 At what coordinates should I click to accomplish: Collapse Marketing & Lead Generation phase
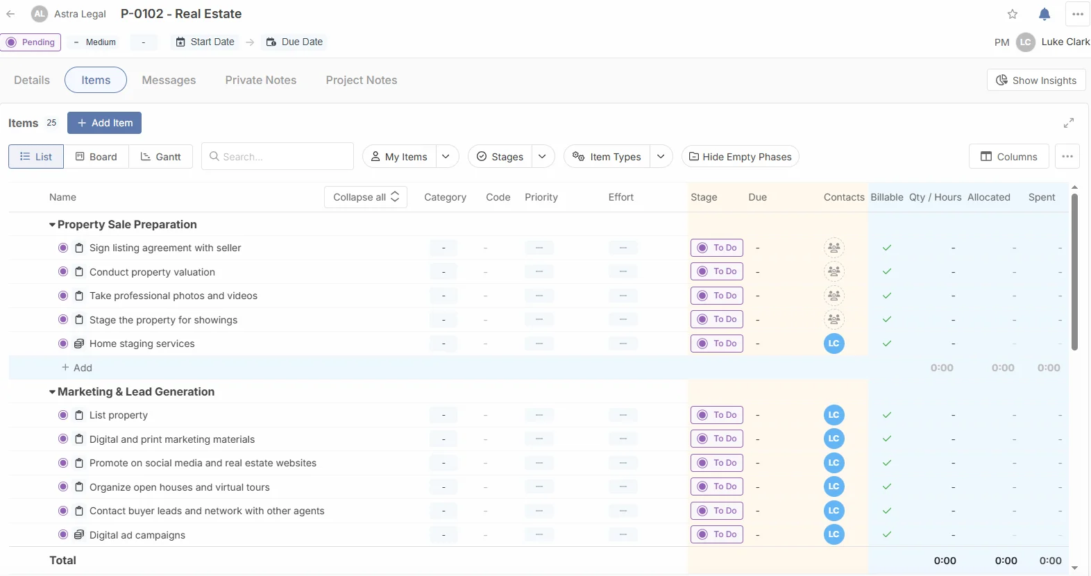[52, 392]
